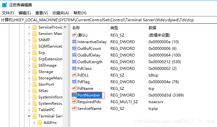This screenshot has height=127, width=217.
Task: Click the REG_MULTI_SZ type cell
Action: (x=124, y=102)
